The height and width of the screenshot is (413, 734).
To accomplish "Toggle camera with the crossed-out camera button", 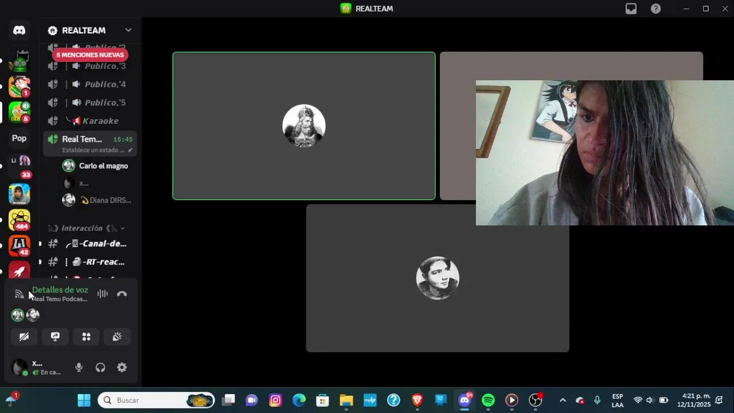I will [24, 337].
